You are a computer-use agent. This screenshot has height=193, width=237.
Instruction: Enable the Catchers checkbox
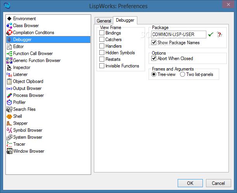(102, 40)
